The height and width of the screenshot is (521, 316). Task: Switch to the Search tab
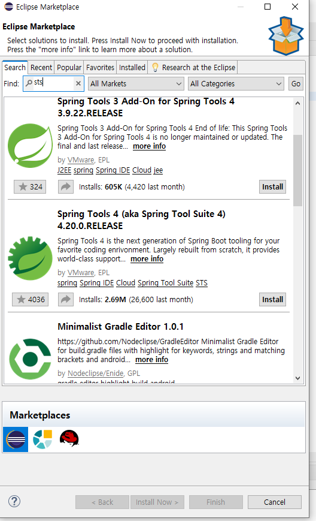point(15,68)
